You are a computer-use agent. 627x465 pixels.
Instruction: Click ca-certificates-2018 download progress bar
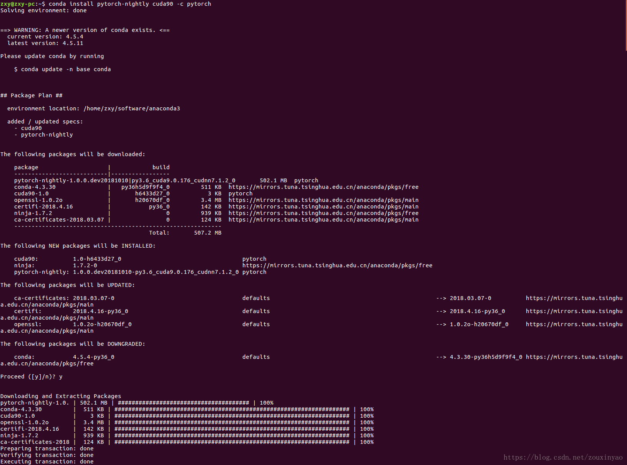tap(232, 442)
